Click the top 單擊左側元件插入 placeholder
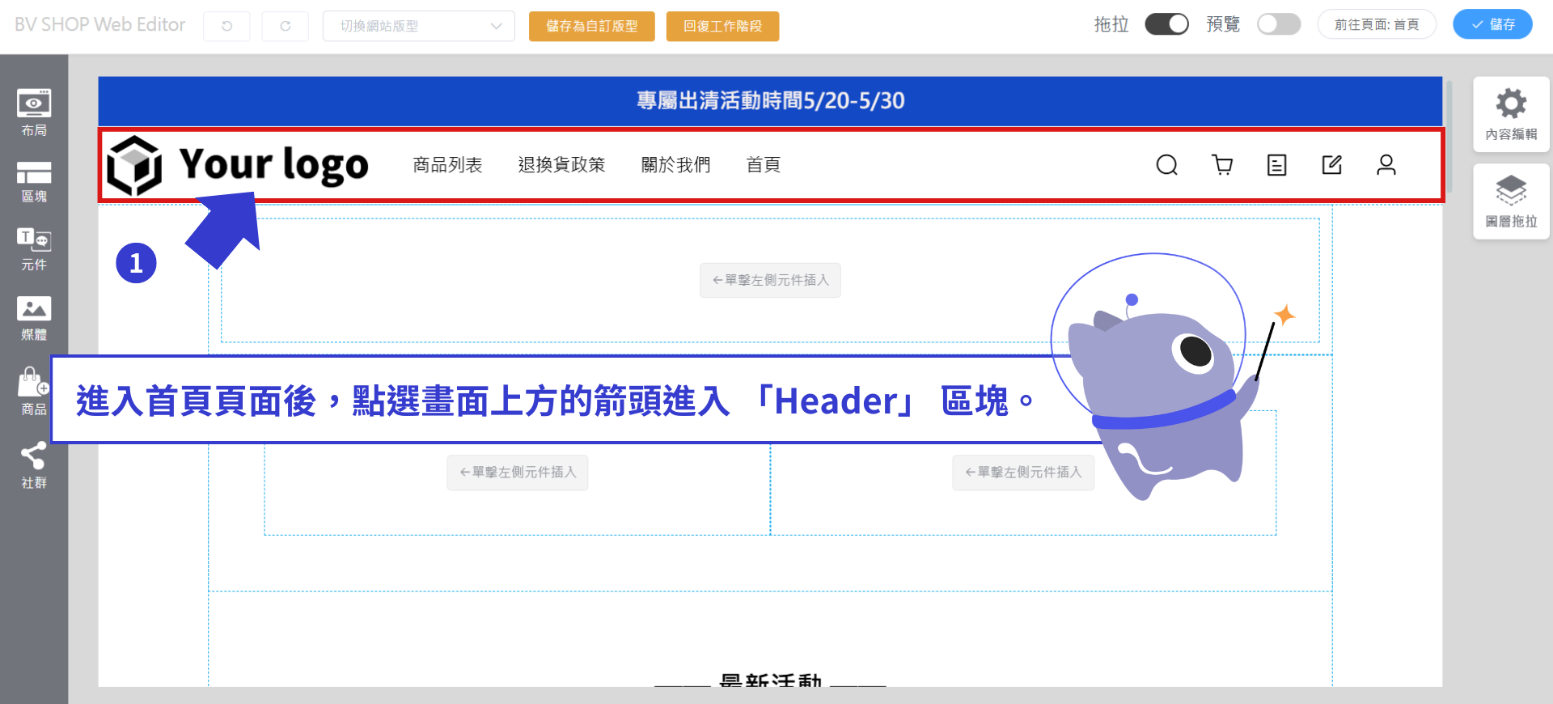1553x704 pixels. click(770, 280)
